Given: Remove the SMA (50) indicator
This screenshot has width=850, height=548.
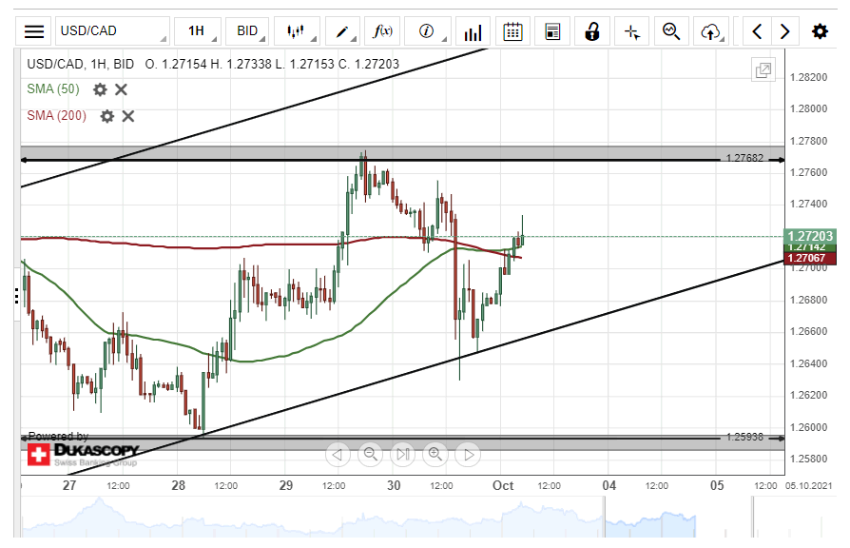Looking at the screenshot, I should pyautogui.click(x=121, y=89).
